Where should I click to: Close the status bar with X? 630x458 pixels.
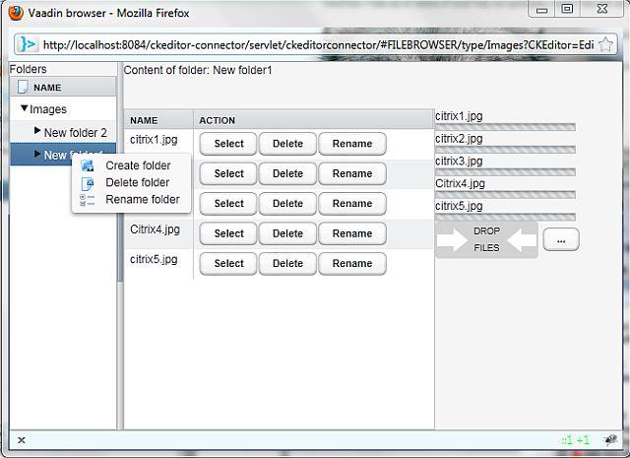(x=22, y=440)
